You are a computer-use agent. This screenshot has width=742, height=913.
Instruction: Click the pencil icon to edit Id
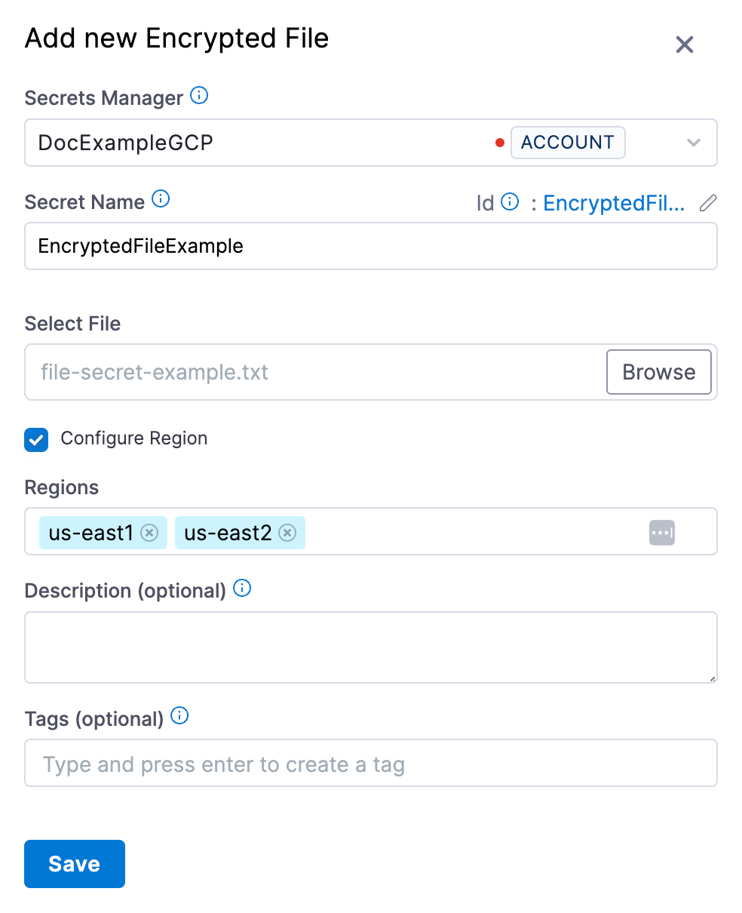(707, 203)
